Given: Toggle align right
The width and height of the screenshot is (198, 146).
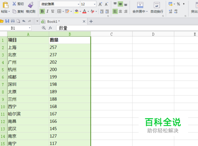Looking at the screenshot, I should pyautogui.click(x=126, y=11).
